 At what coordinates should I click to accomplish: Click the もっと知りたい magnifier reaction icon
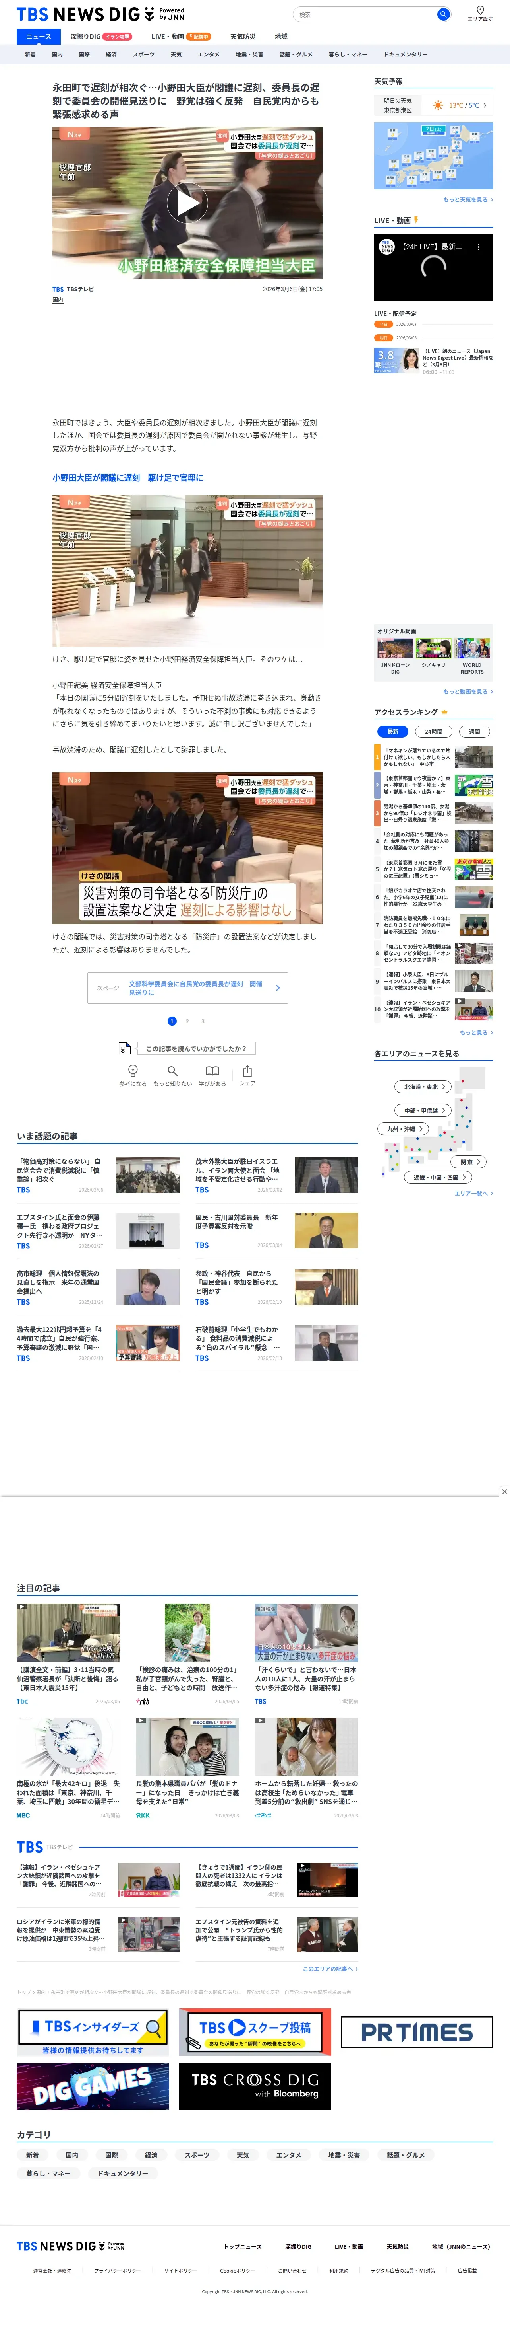pos(172,1071)
